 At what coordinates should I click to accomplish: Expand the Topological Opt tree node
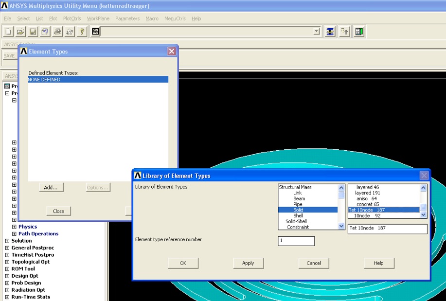[7, 262]
